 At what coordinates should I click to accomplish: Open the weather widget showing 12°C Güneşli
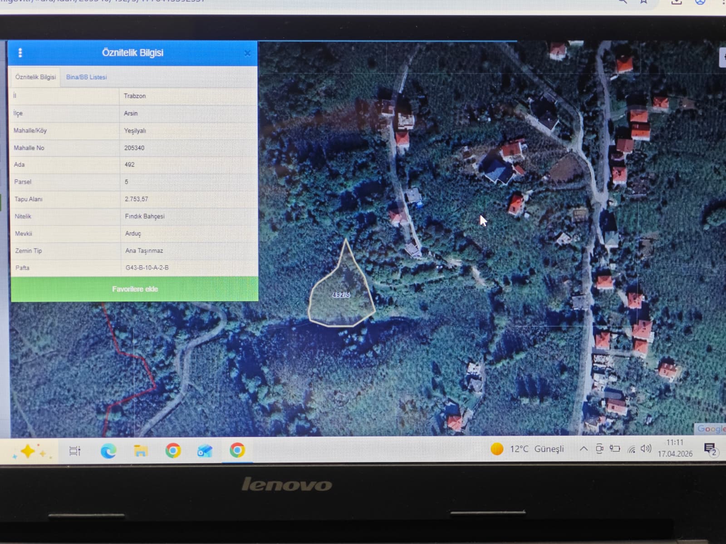(527, 449)
